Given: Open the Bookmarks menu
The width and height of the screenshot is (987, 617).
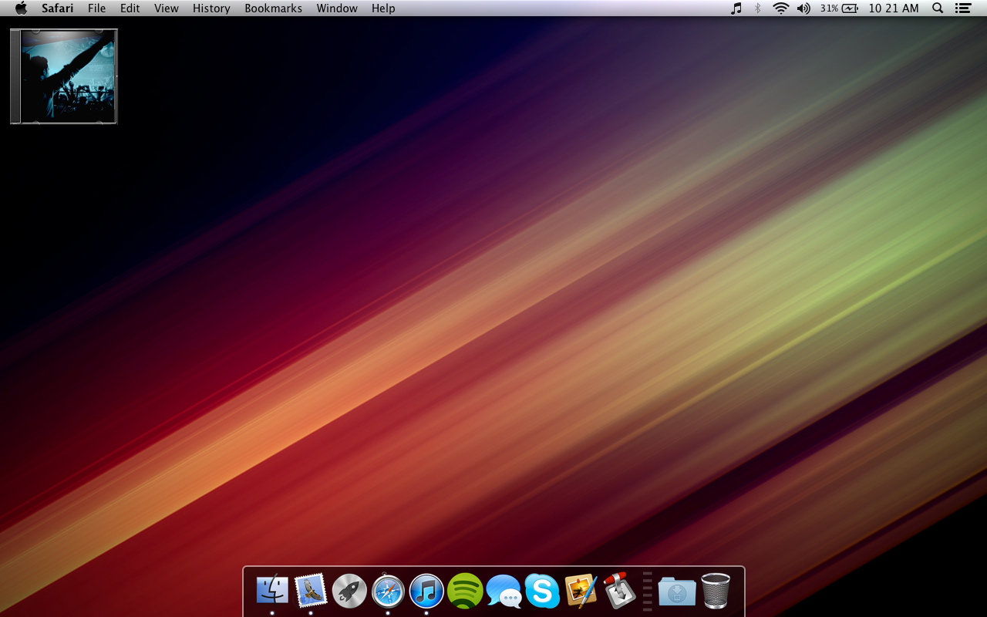Looking at the screenshot, I should pos(273,8).
